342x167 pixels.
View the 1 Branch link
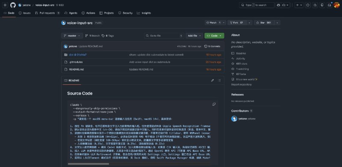(92, 36)
